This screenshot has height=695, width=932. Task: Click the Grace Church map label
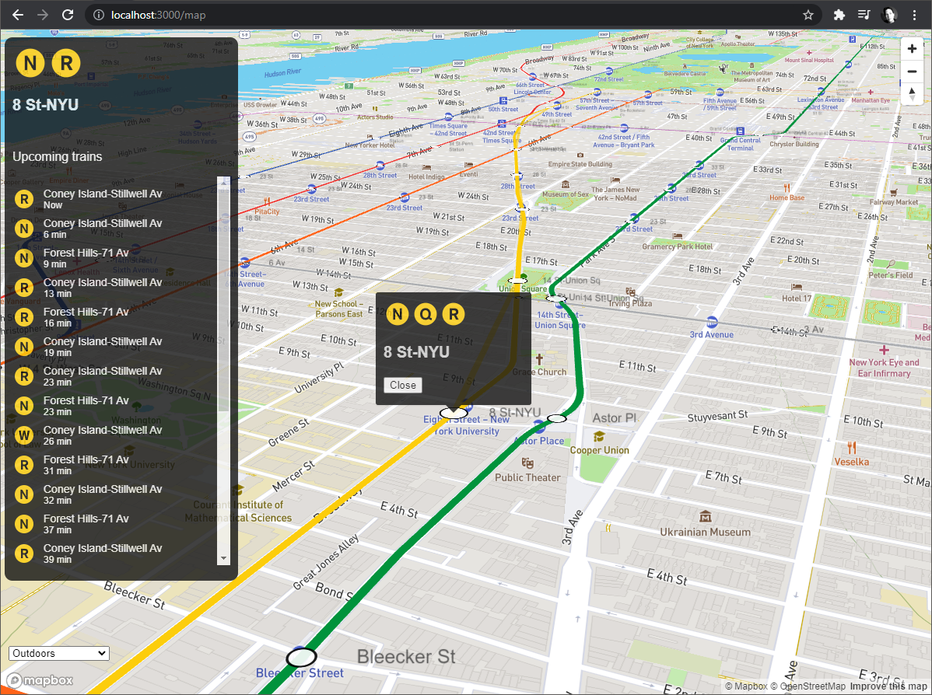point(539,372)
